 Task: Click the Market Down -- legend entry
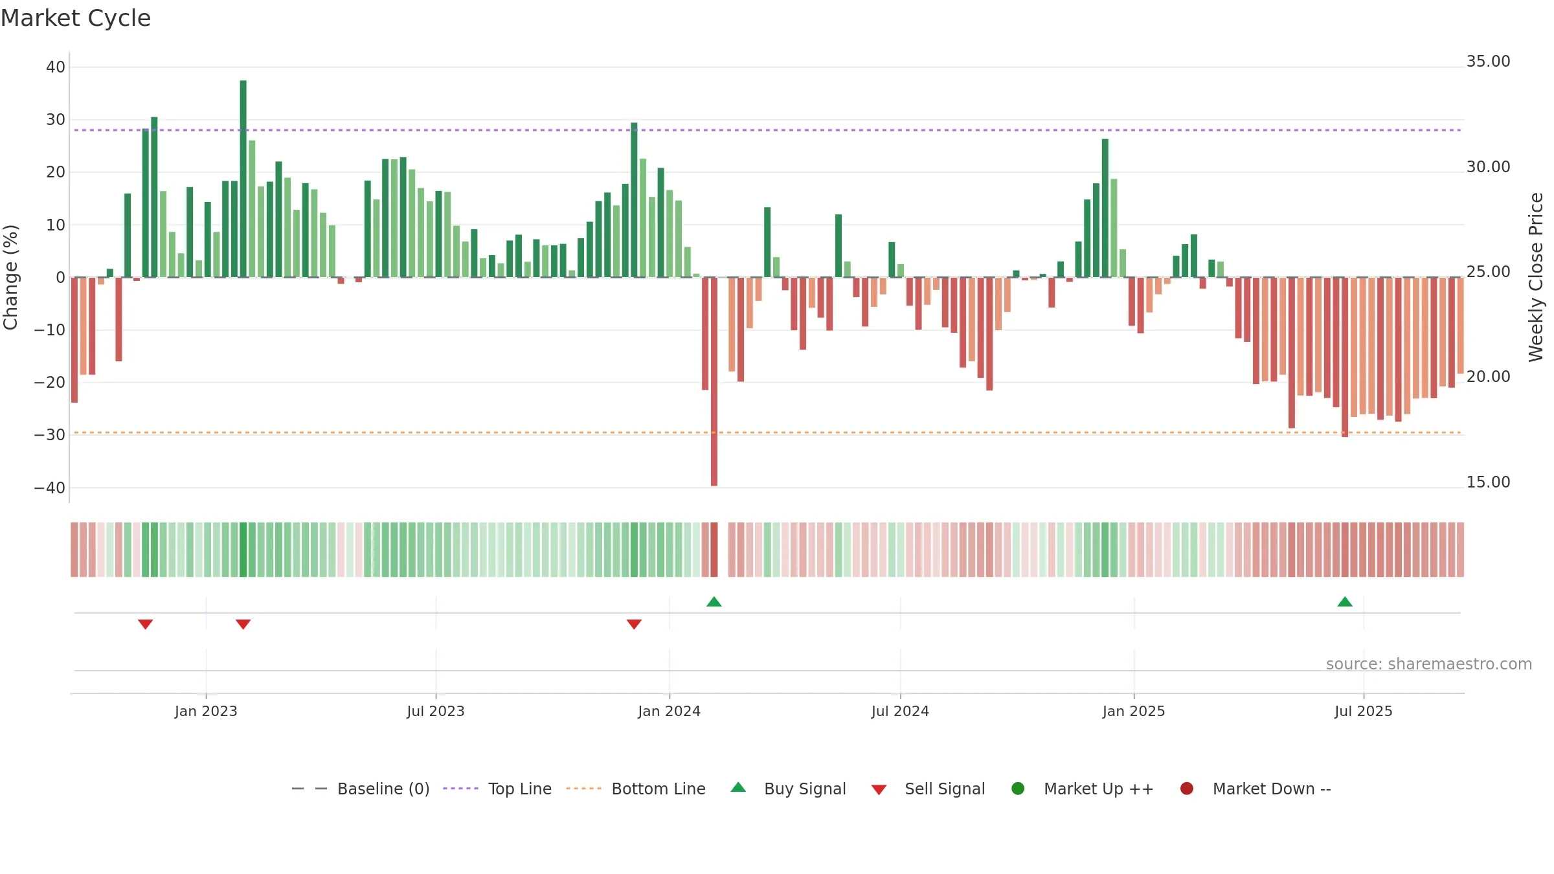pyautogui.click(x=1256, y=789)
